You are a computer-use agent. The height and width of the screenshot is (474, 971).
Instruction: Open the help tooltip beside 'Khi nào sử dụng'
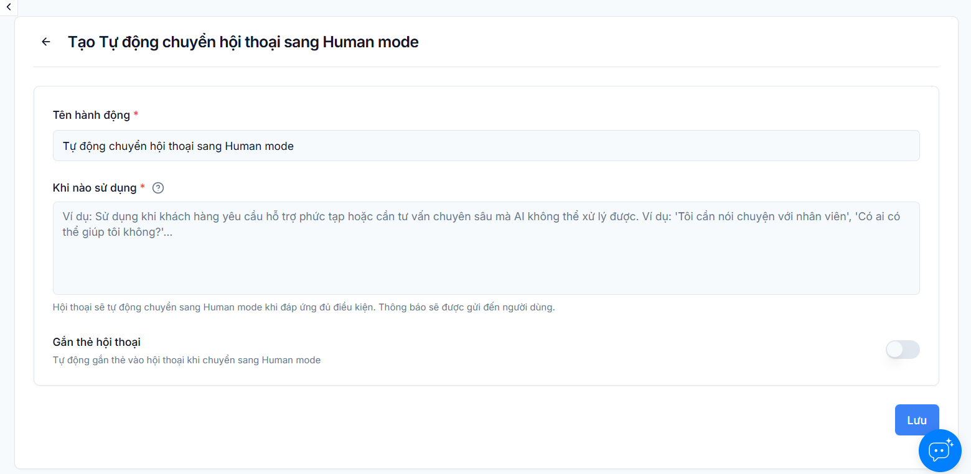click(x=157, y=187)
